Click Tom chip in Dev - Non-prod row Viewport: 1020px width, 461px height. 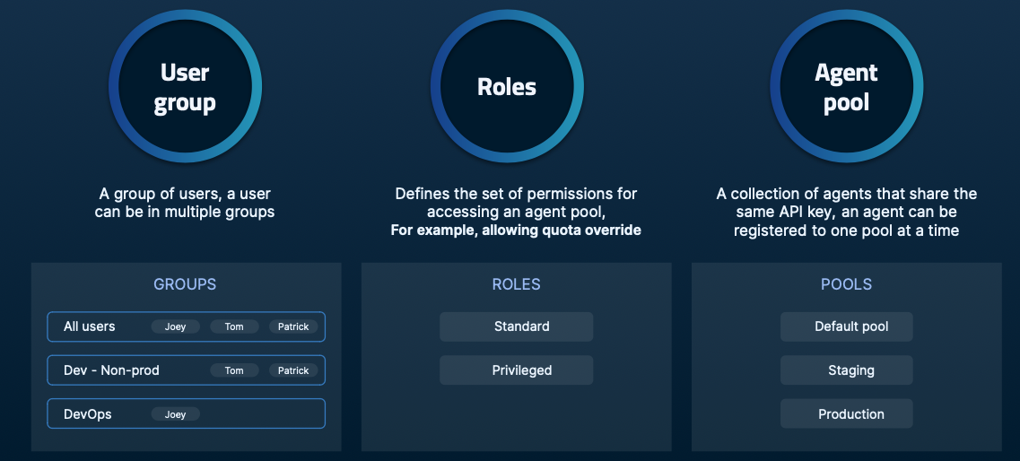(234, 370)
